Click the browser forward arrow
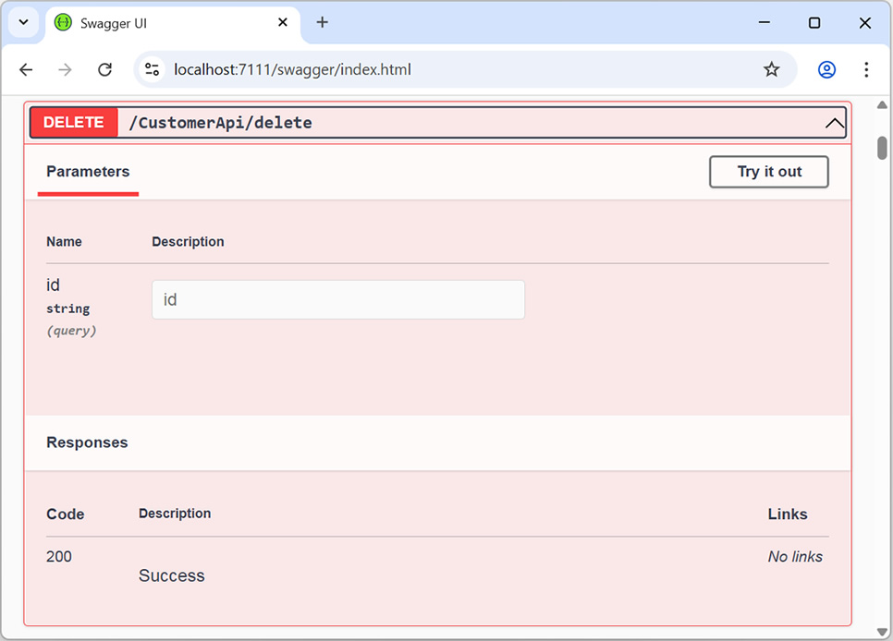Screen dimensions: 893x641 (65, 69)
